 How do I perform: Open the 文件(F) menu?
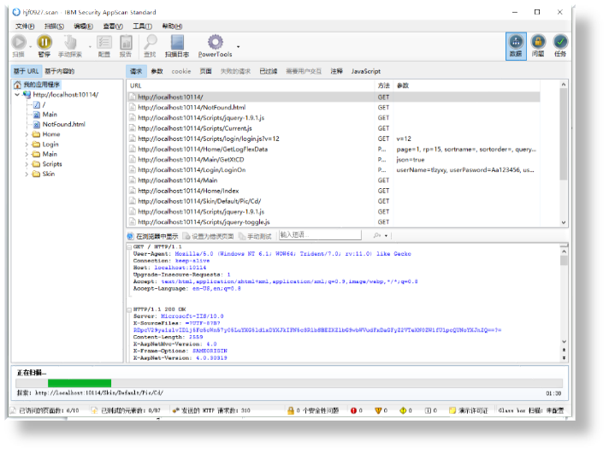(x=25, y=26)
